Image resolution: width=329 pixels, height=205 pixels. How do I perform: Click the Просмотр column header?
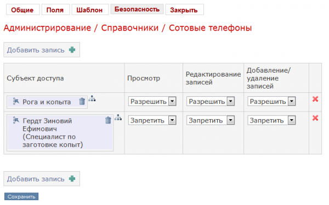(144, 78)
